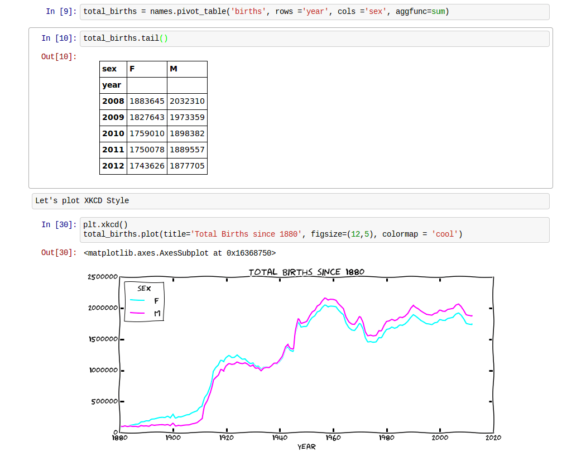Select the 2010 row label
Screen dimensions: 562x456
pyautogui.click(x=113, y=133)
